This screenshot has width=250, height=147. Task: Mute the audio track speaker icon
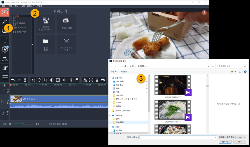8,112
